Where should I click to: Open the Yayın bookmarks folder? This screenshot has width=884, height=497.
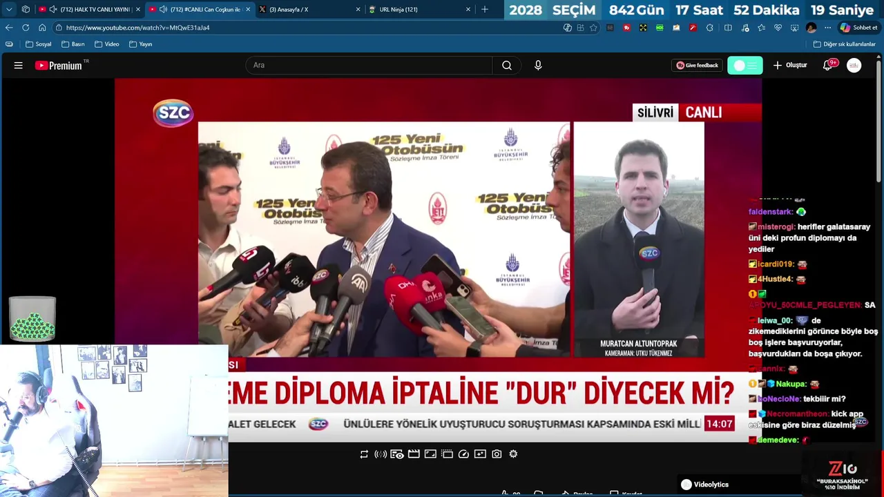140,44
